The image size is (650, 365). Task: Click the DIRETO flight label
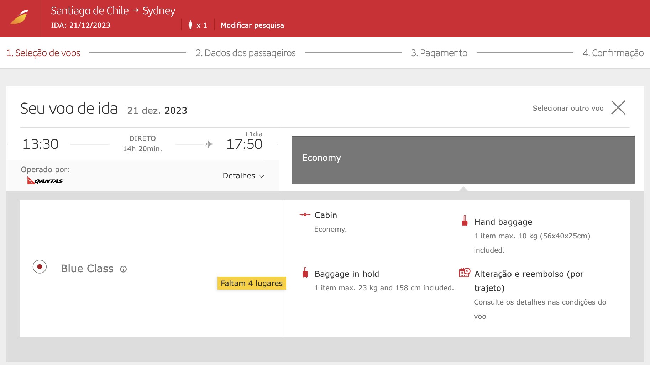142,138
